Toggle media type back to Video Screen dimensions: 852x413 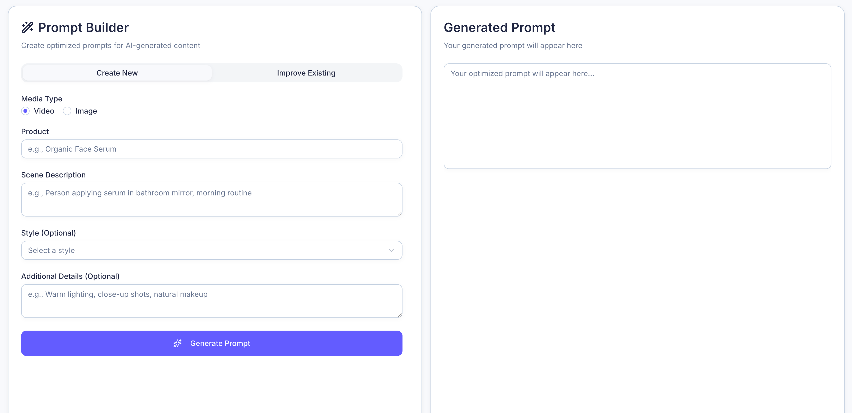[25, 111]
